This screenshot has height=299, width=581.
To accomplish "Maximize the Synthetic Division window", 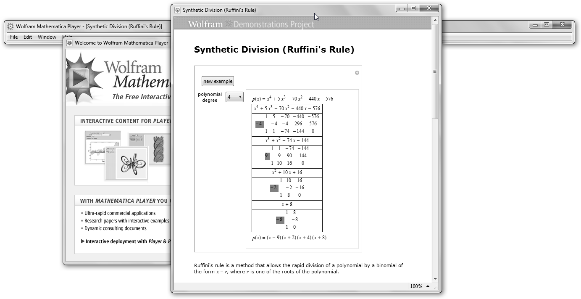I will [413, 8].
